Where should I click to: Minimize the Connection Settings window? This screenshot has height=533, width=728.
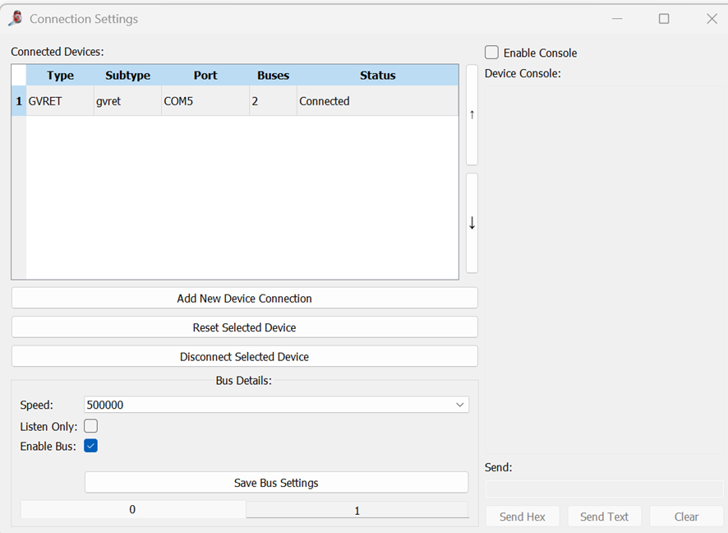(616, 19)
